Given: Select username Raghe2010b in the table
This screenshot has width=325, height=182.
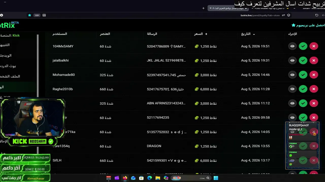Looking at the screenshot, I should coord(63,89).
